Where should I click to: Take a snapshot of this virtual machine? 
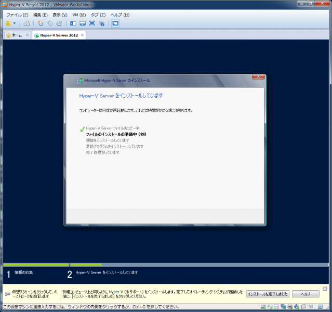point(40,23)
